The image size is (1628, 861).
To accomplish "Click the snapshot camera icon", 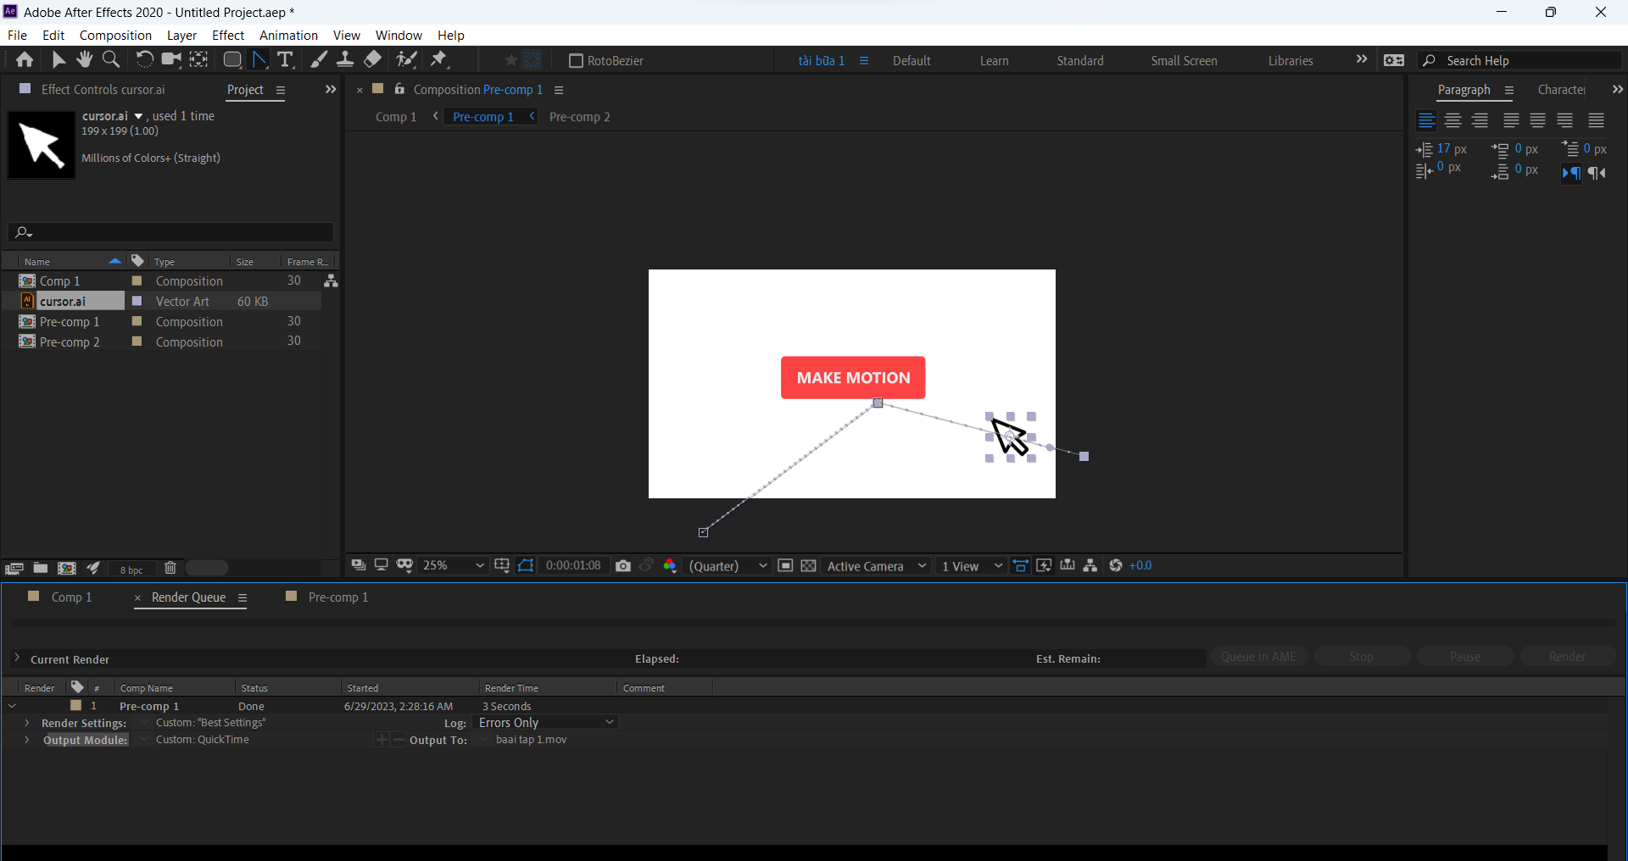I will click(623, 566).
